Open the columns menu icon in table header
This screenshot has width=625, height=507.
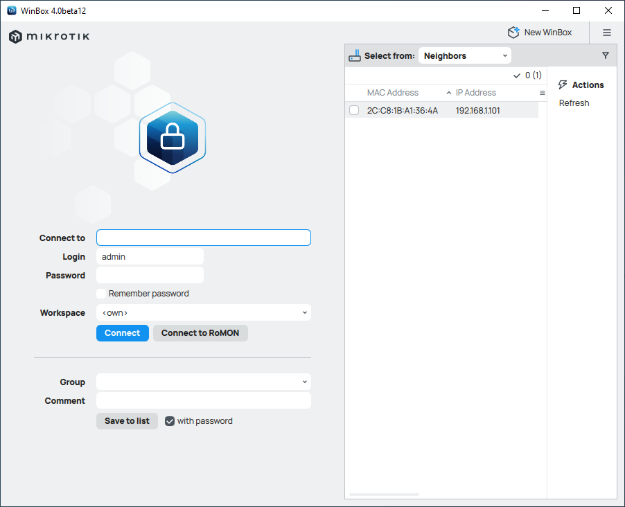click(542, 93)
